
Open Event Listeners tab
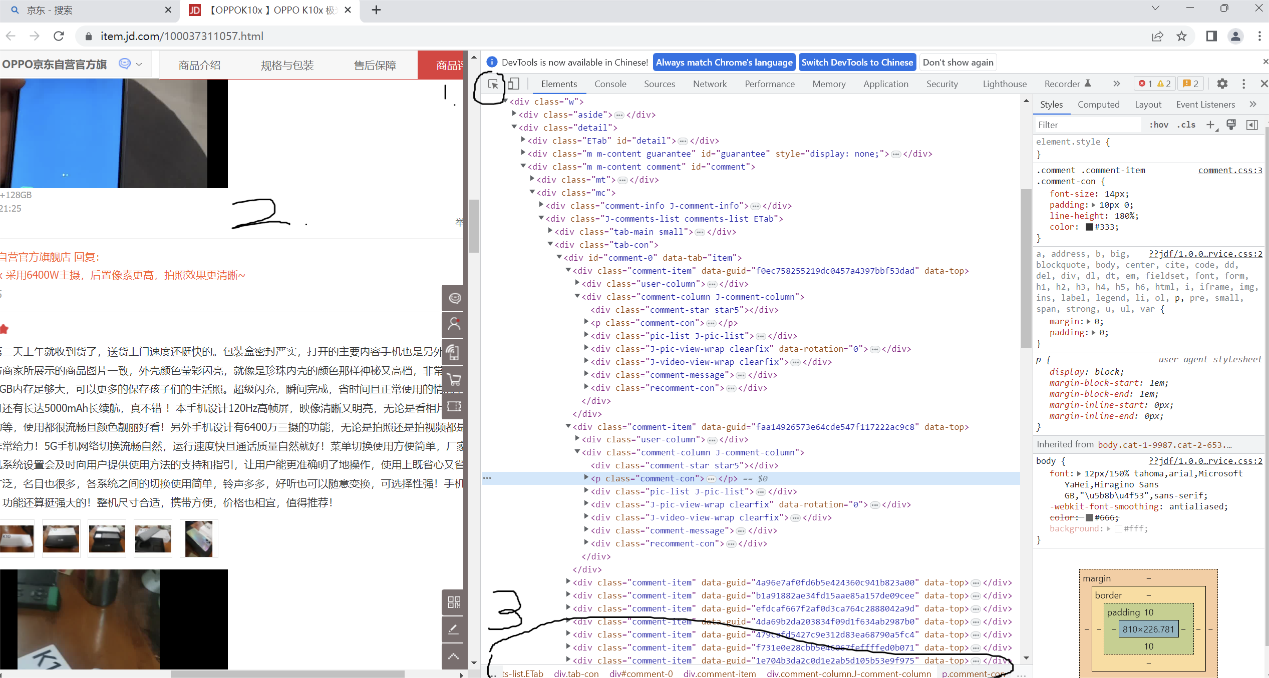[x=1205, y=104]
